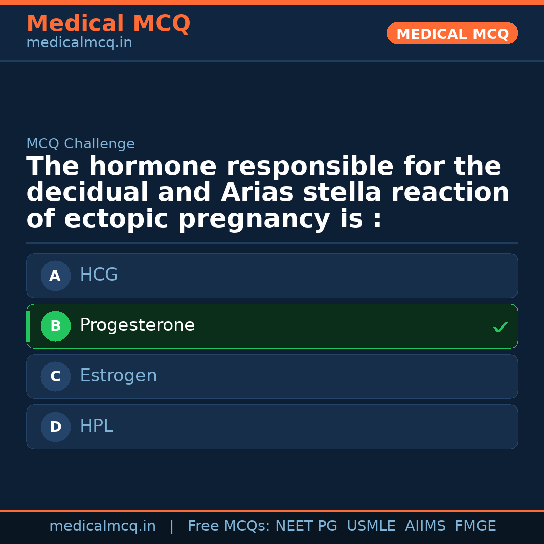Choose the Estrogen answer option

272,376
